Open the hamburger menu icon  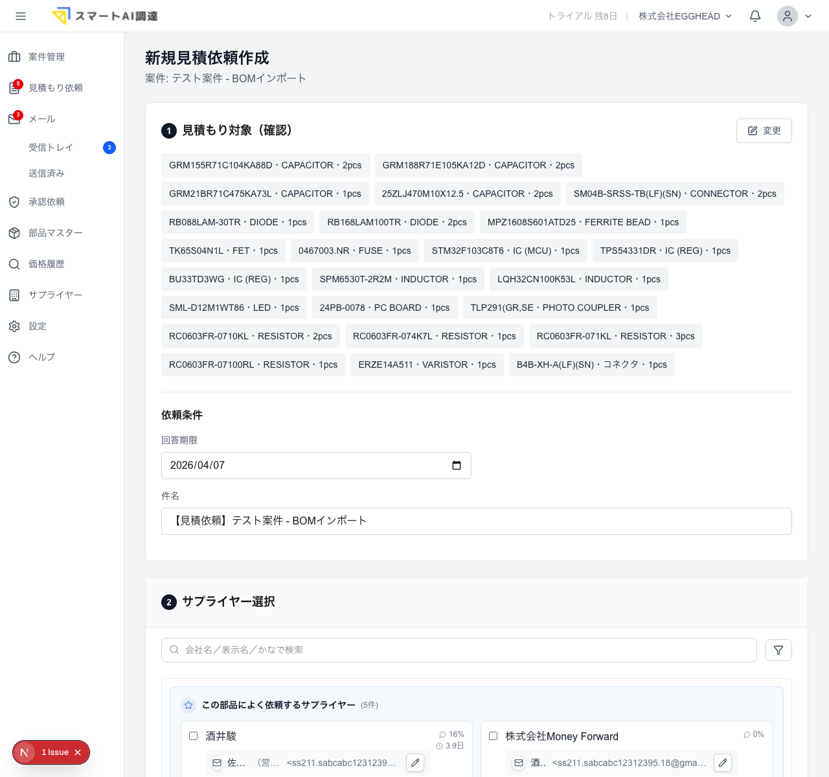(x=21, y=16)
